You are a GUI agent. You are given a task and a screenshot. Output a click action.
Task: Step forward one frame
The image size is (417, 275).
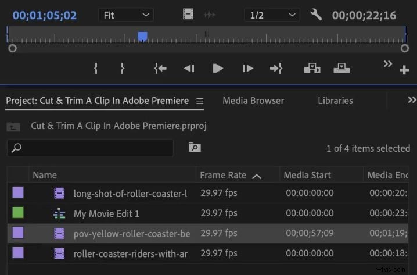248,69
